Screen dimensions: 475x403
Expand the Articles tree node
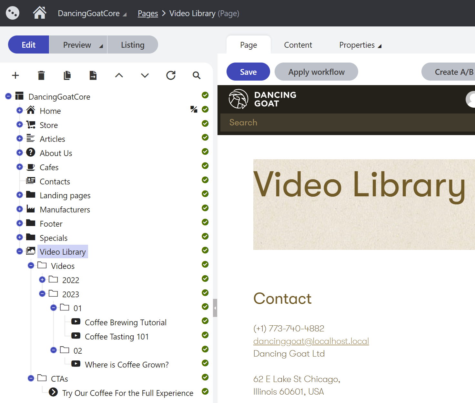(20, 138)
